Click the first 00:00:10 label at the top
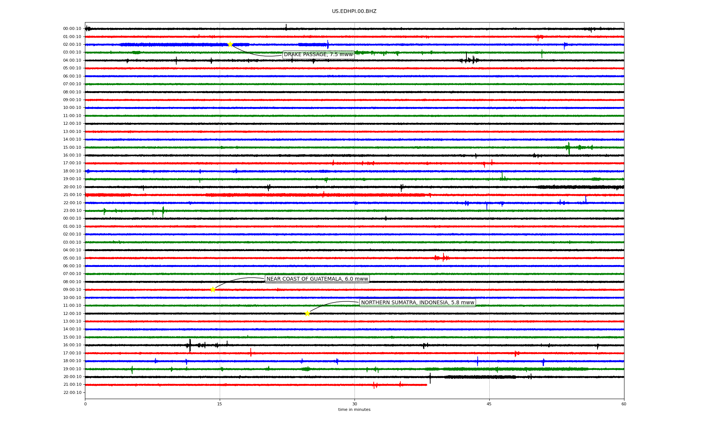709x443 pixels. 72,29
